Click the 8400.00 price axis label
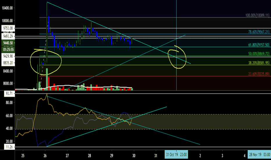The image size is (271, 160). point(8,71)
